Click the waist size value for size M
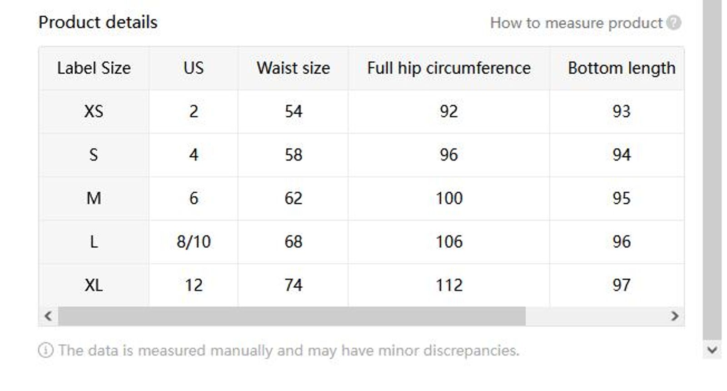Viewport: 727px width, 391px height. (x=293, y=198)
